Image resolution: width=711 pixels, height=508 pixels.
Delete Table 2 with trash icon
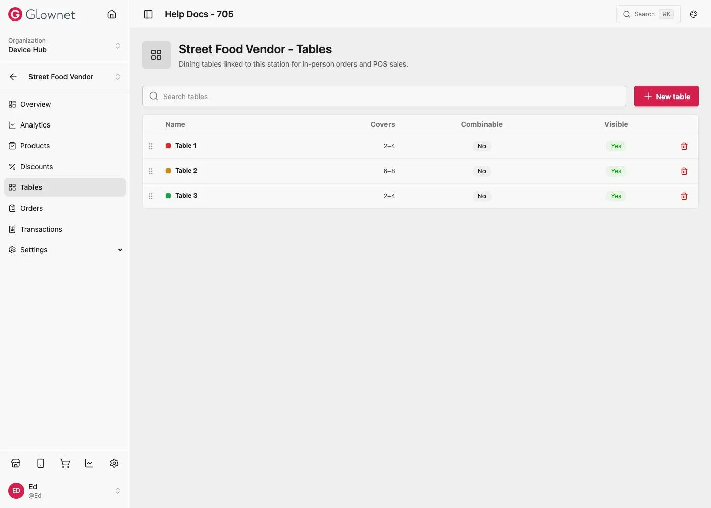tap(684, 171)
